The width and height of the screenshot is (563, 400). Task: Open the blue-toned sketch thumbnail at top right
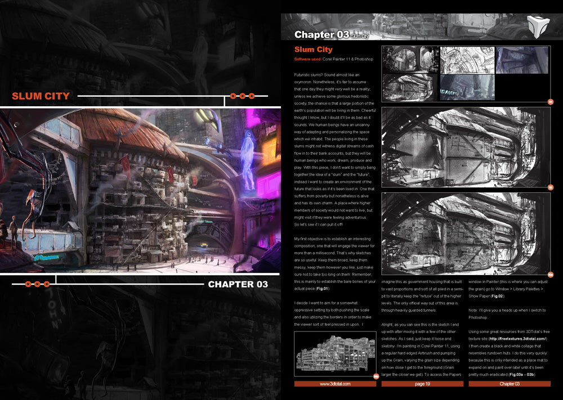pos(522,60)
